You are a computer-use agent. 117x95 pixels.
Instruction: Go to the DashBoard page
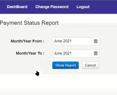click(17, 7)
